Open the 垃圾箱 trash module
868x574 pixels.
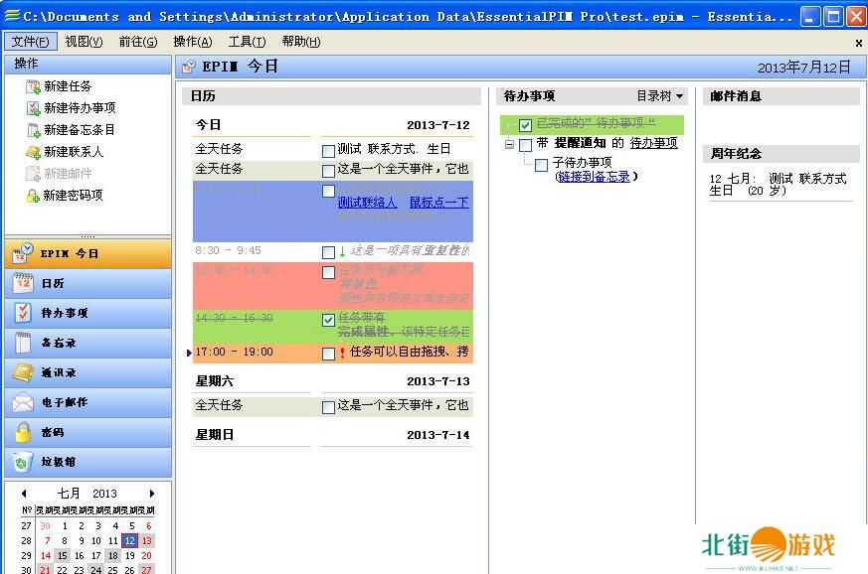(x=87, y=462)
